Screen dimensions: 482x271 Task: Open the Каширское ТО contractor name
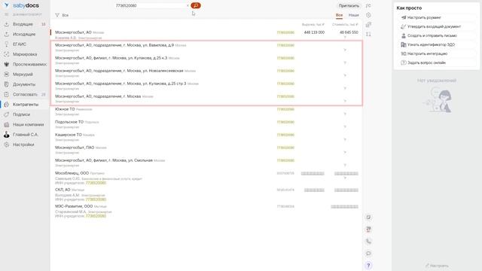coord(69,135)
